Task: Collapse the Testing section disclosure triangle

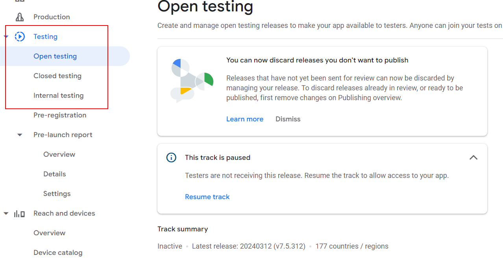Action: [6, 36]
